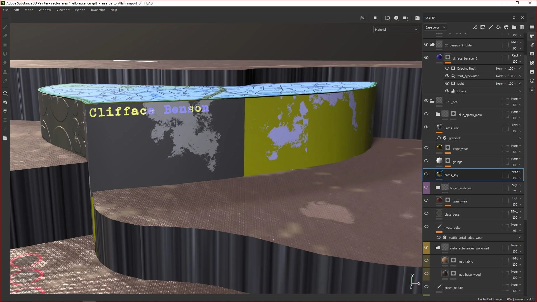The height and width of the screenshot is (302, 537).
Task: Hide the GIFT_BAG folder layer
Action: pos(426,101)
